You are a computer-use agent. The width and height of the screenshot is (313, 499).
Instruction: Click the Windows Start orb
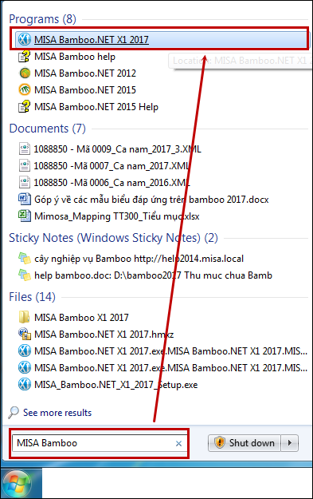click(x=17, y=484)
